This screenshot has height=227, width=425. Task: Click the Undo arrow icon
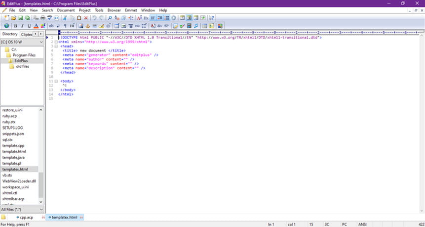coord(94,18)
